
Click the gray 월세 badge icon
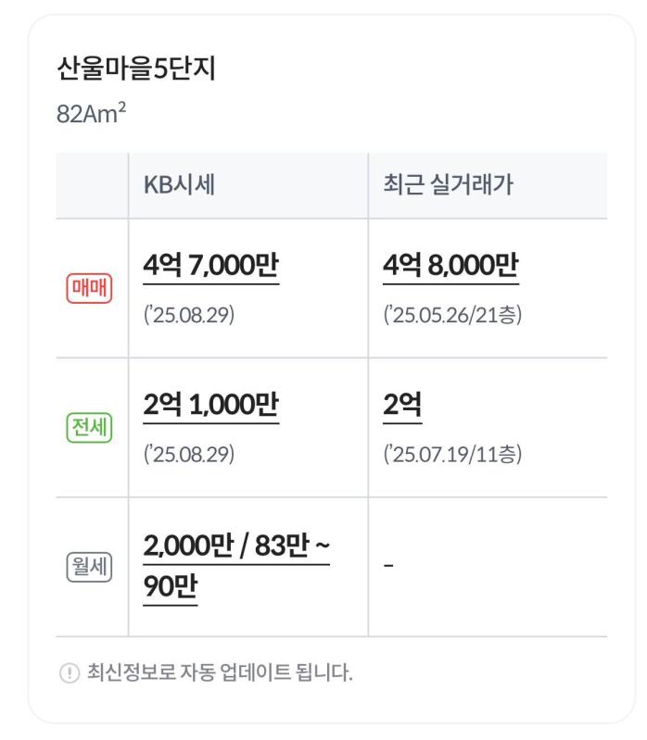pos(89,566)
